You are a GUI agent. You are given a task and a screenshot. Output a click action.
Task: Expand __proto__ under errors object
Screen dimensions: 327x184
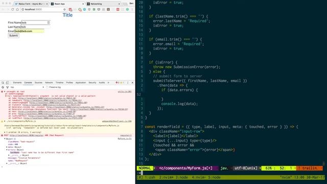pos(9,155)
